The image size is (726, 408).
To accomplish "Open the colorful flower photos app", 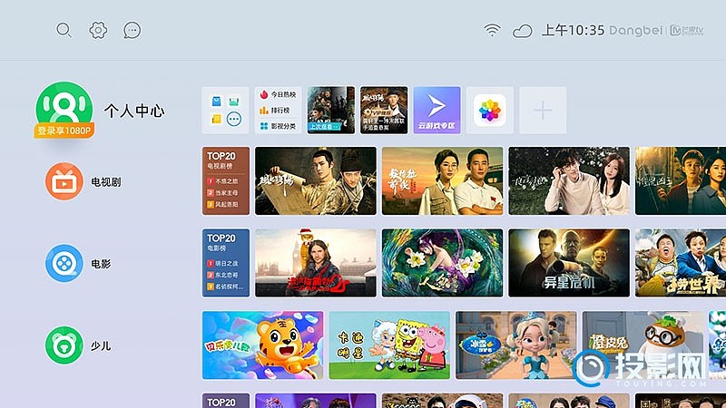I will click(492, 111).
